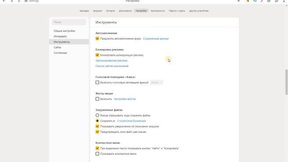The height and width of the screenshot is (162, 288).
Task: Click the vertical scrollbar thumb
Action: [x=286, y=82]
